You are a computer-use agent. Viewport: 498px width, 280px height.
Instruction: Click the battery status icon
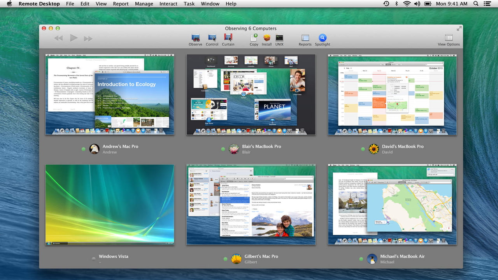pyautogui.click(x=428, y=3)
